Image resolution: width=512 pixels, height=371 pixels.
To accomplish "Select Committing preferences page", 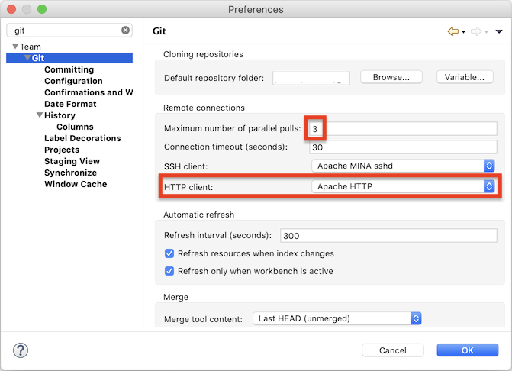I will click(69, 69).
